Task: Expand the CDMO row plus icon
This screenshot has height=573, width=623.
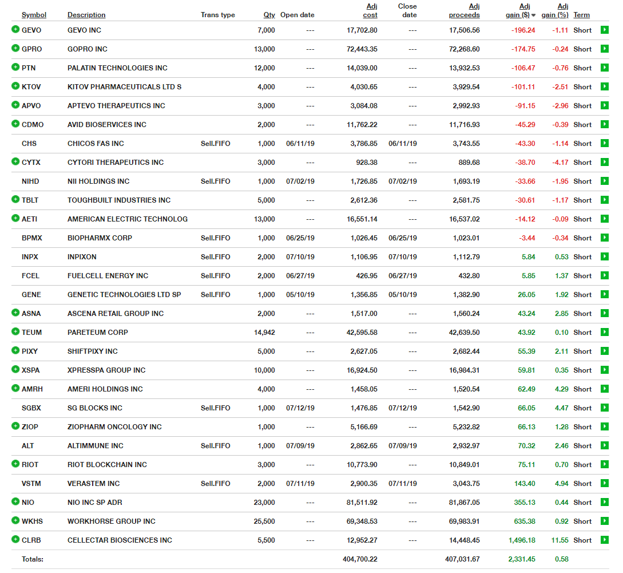Action: pos(15,124)
